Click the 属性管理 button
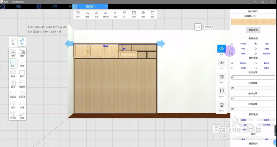This screenshot has width=277, height=147. tap(253, 30)
